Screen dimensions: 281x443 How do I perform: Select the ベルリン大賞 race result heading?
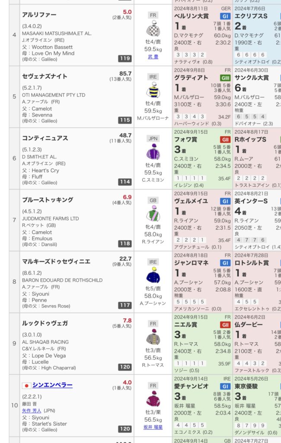coord(191,16)
